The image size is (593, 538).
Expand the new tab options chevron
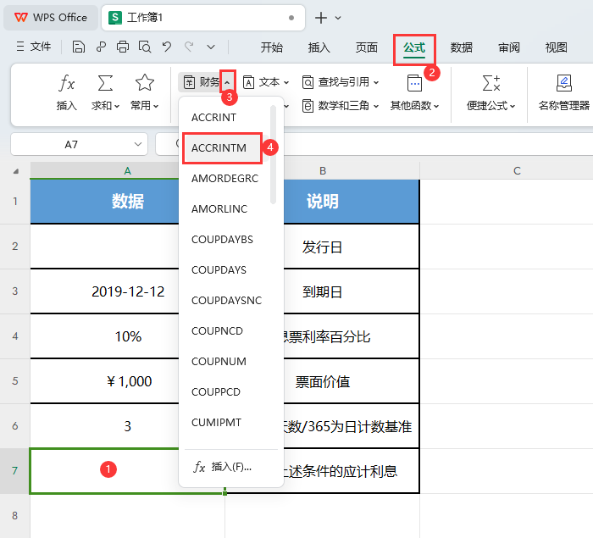(x=338, y=18)
